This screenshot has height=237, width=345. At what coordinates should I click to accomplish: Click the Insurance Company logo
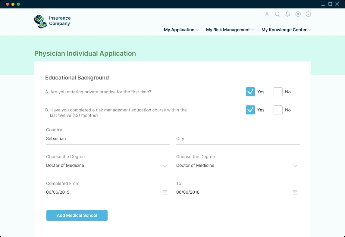point(52,21)
